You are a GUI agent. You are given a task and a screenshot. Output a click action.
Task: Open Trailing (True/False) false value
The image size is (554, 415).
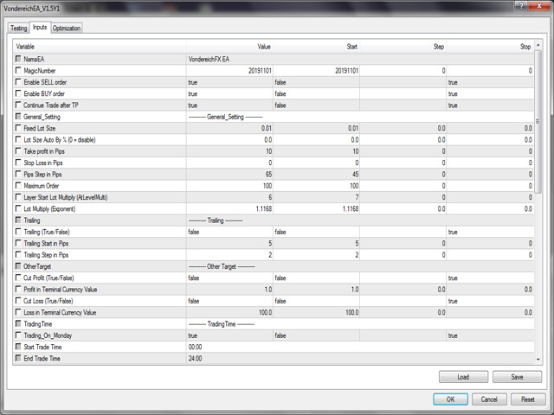point(229,232)
